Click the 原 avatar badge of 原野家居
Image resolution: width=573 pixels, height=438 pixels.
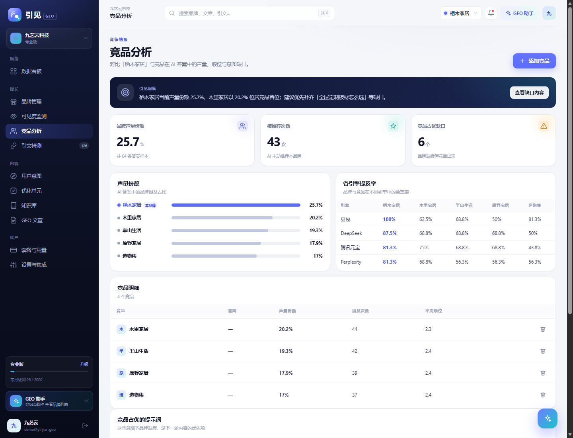(121, 373)
